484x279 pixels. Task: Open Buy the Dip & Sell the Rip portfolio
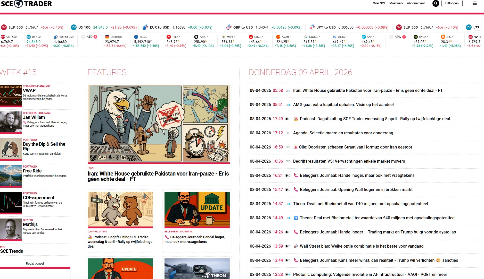point(44,146)
